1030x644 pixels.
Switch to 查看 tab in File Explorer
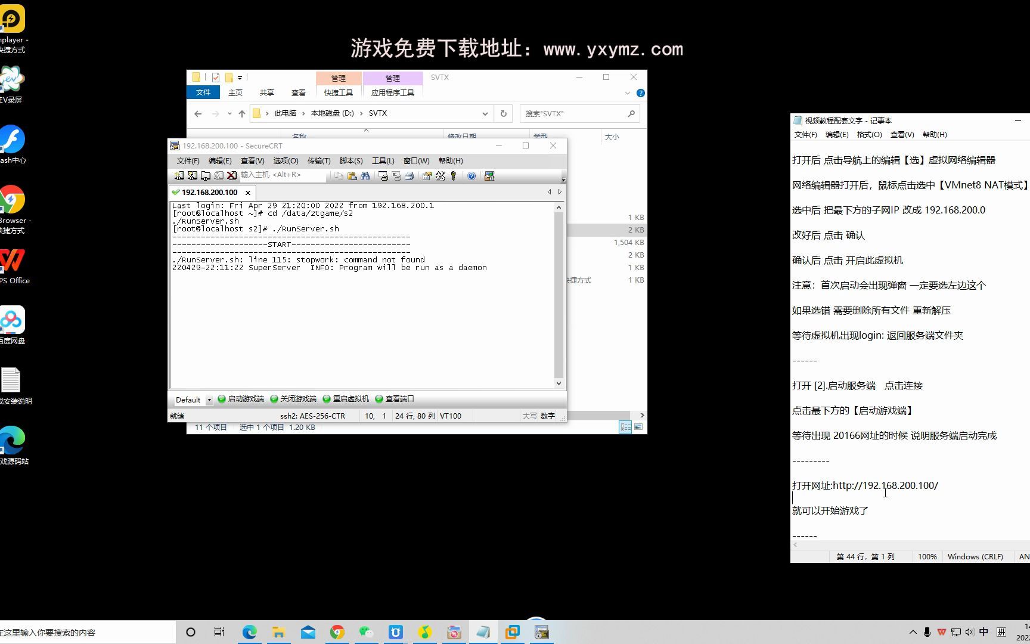pyautogui.click(x=298, y=93)
